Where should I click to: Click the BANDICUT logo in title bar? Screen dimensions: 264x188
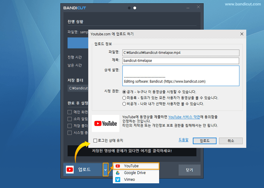coord(74,8)
